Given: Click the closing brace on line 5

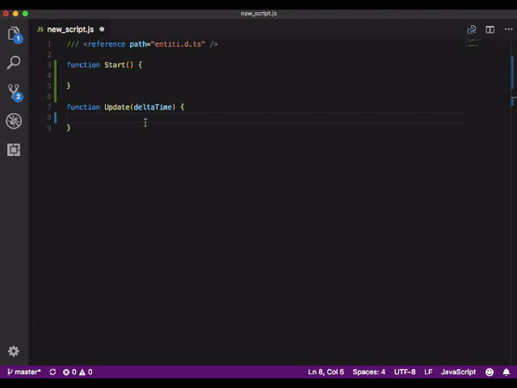Looking at the screenshot, I should [69, 85].
